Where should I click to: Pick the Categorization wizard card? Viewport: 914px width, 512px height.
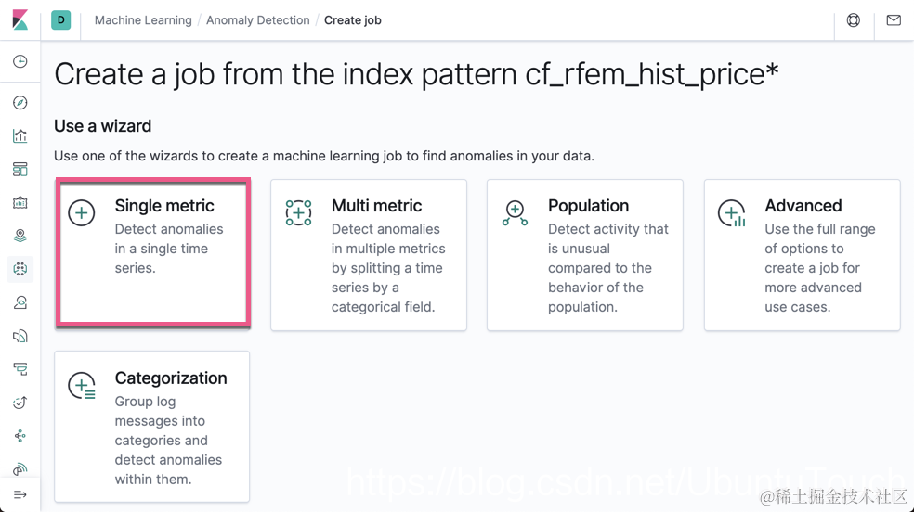pos(152,427)
